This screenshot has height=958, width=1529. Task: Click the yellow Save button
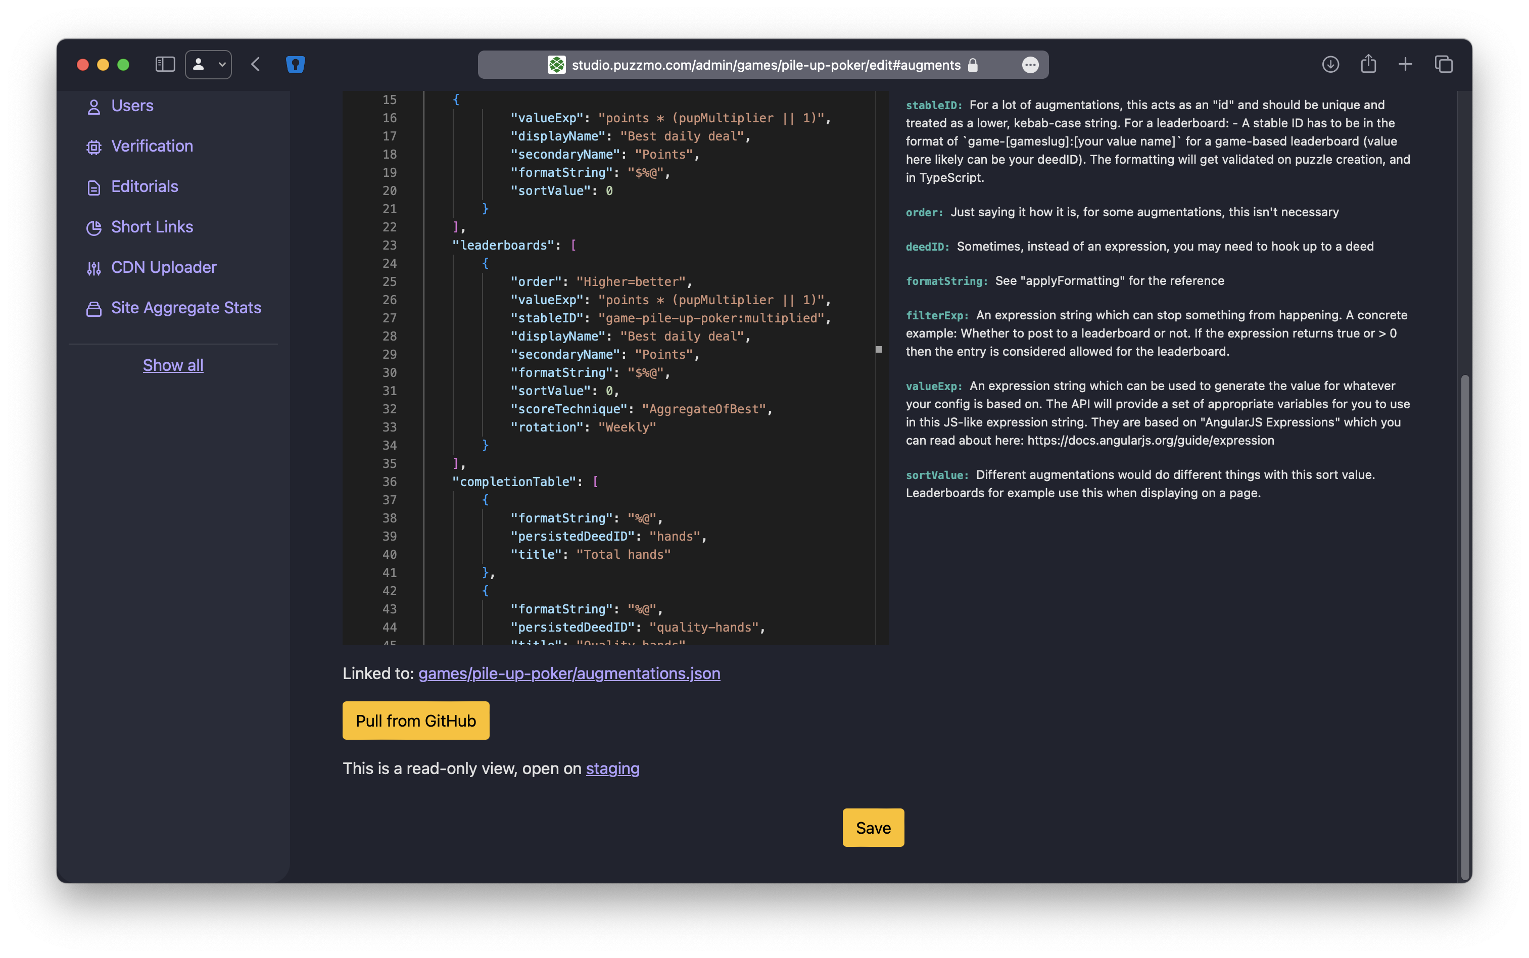click(x=873, y=828)
